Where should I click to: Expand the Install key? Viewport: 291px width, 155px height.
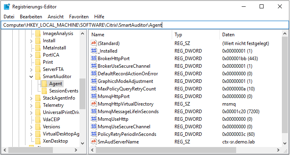31,41
